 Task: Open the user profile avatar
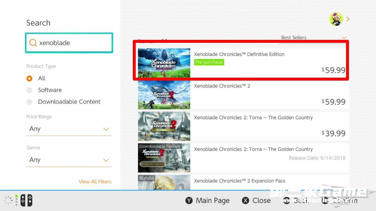(x=336, y=19)
